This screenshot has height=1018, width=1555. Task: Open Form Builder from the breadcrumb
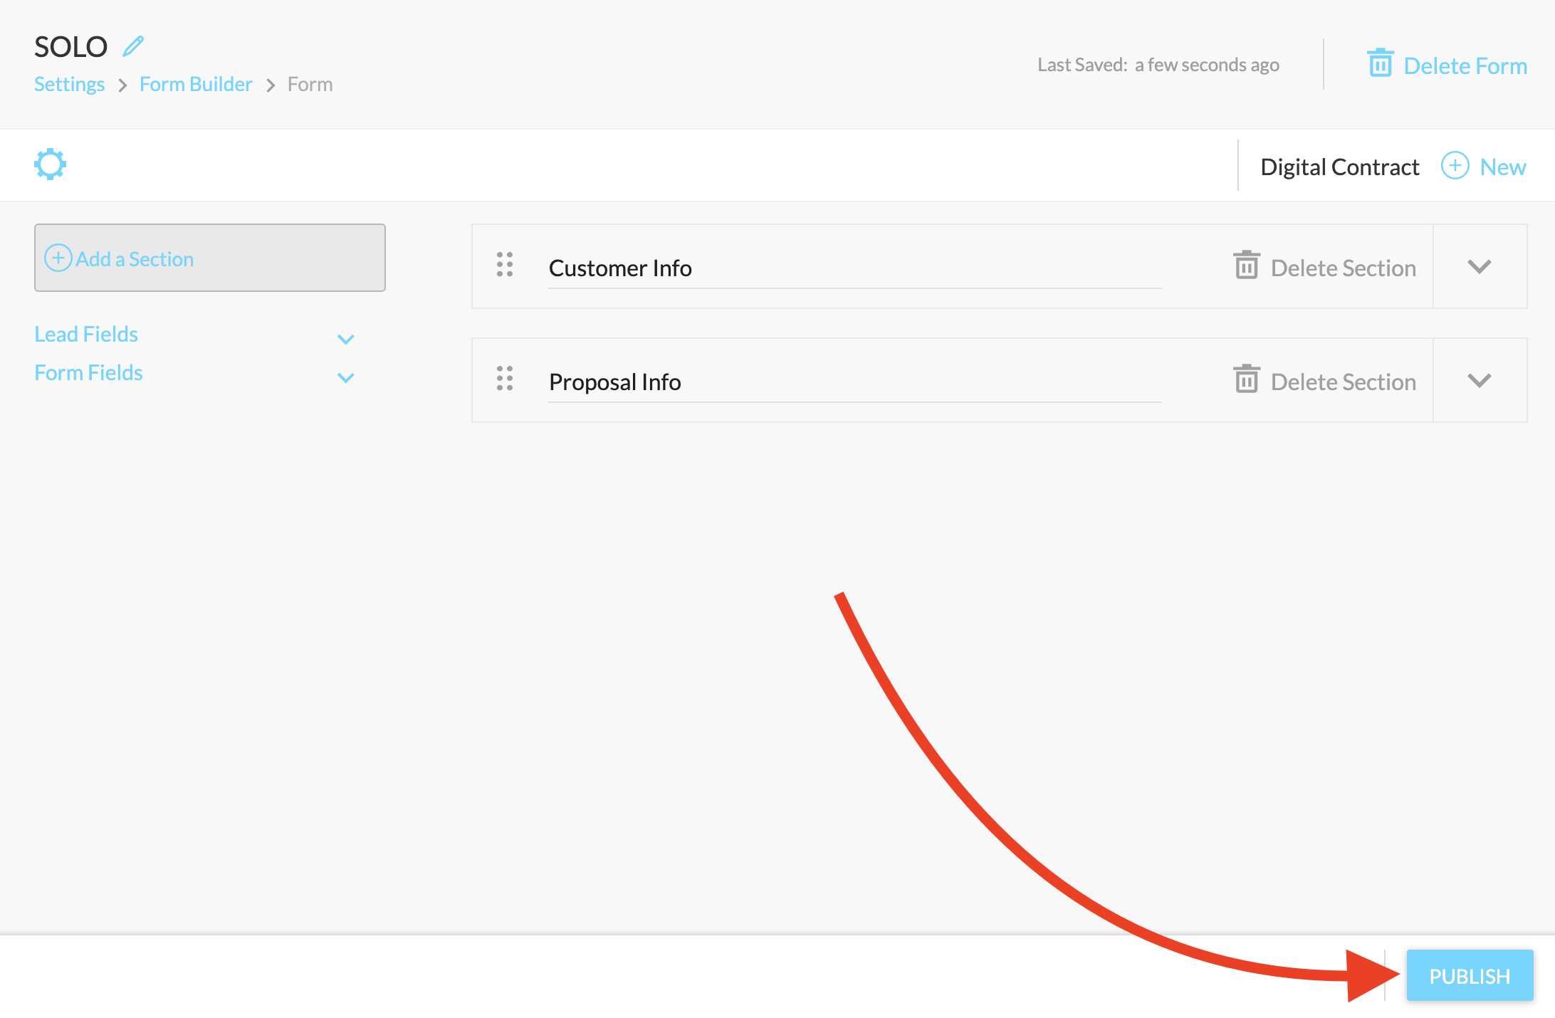click(x=196, y=83)
